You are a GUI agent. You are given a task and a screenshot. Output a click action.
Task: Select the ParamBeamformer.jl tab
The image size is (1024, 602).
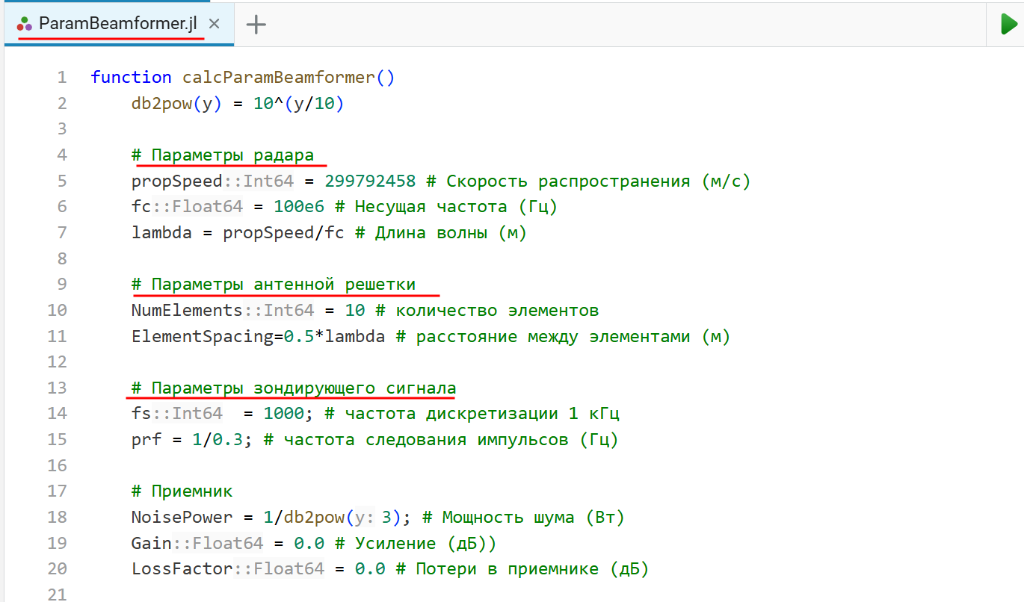(117, 24)
